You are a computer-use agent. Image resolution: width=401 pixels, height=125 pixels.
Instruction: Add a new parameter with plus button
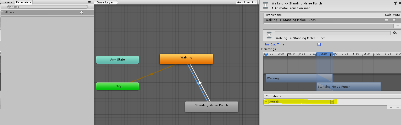click(90, 7)
